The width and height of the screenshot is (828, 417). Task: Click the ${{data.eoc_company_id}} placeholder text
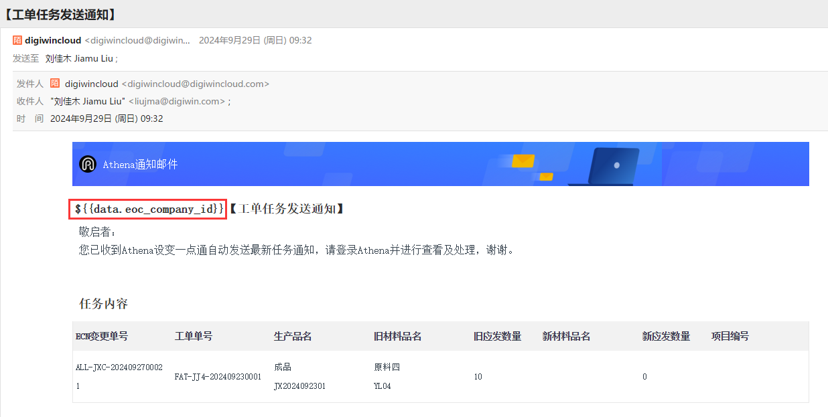tap(149, 209)
